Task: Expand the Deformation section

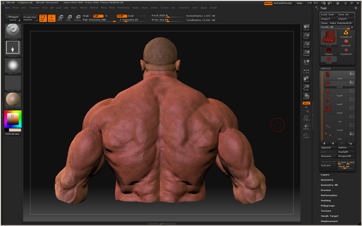Action: click(329, 195)
